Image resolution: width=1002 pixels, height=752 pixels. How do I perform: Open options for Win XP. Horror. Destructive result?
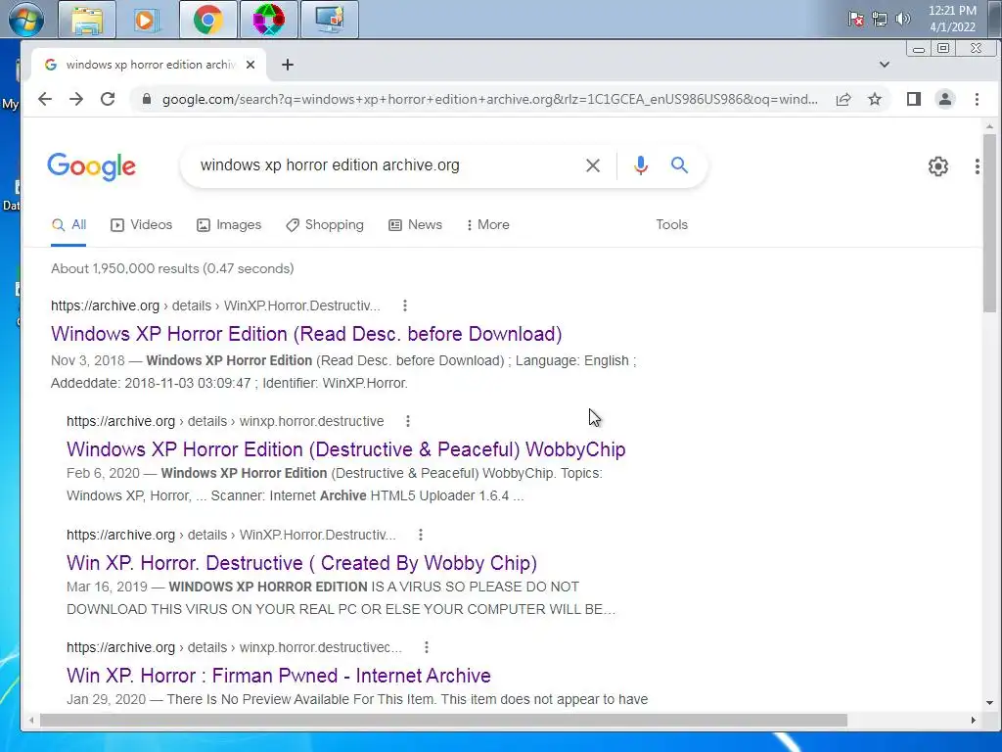(421, 535)
